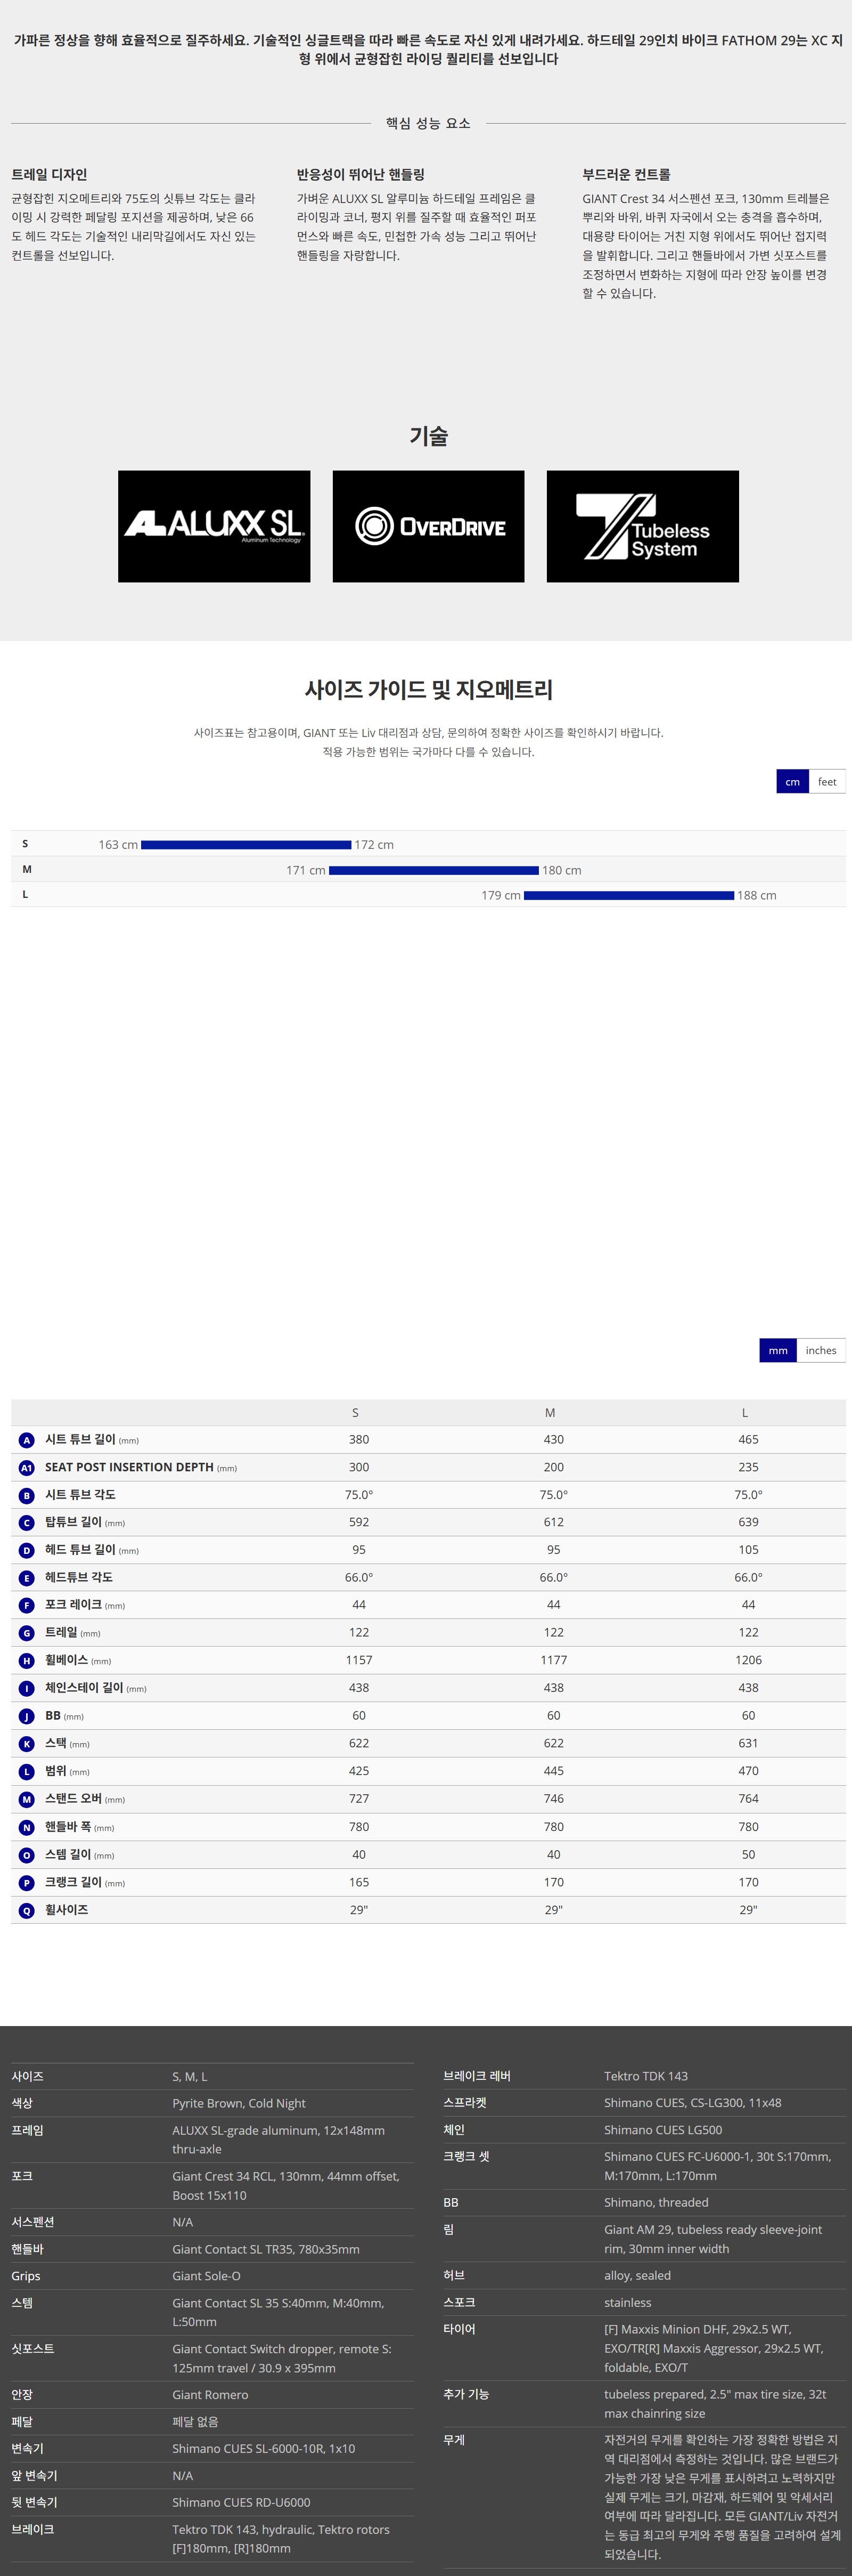The height and width of the screenshot is (2576, 852).
Task: Click the K stack row marker
Action: [x=27, y=1744]
